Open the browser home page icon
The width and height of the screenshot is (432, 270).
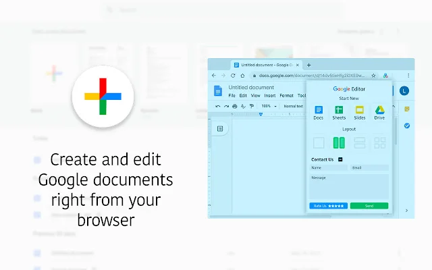coord(242,76)
